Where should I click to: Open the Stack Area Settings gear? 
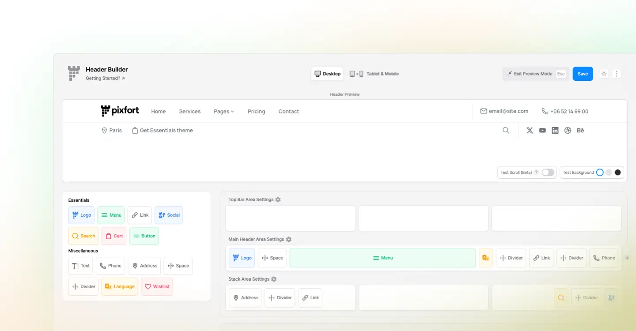point(273,279)
